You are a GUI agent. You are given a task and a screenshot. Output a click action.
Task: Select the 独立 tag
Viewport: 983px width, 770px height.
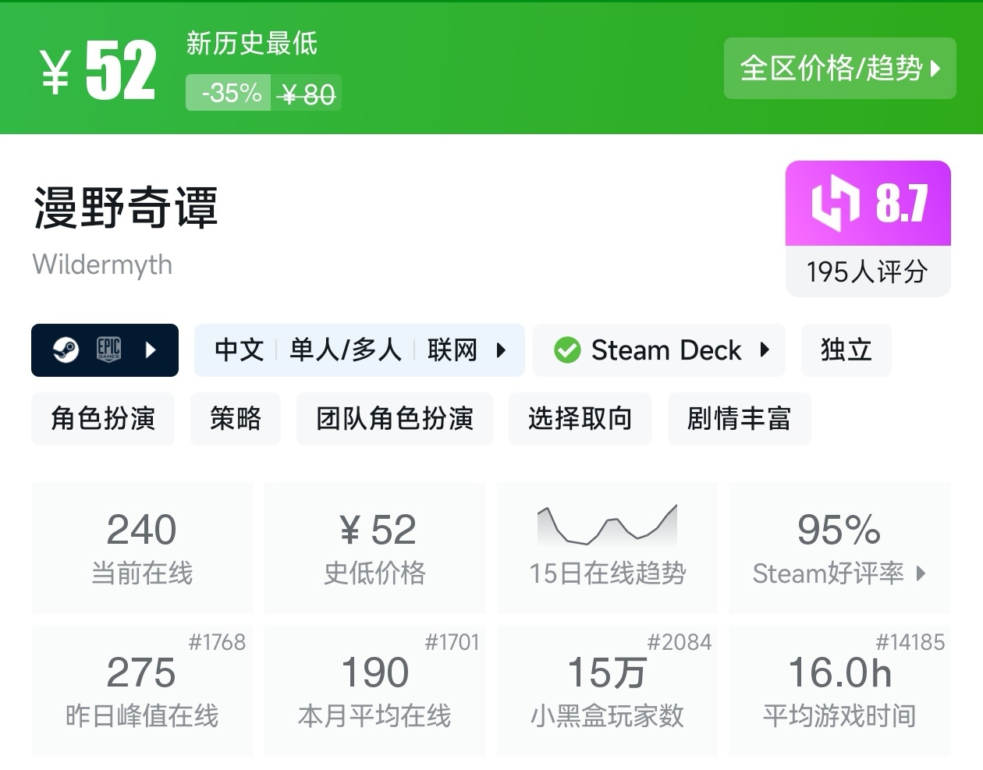[x=846, y=350]
